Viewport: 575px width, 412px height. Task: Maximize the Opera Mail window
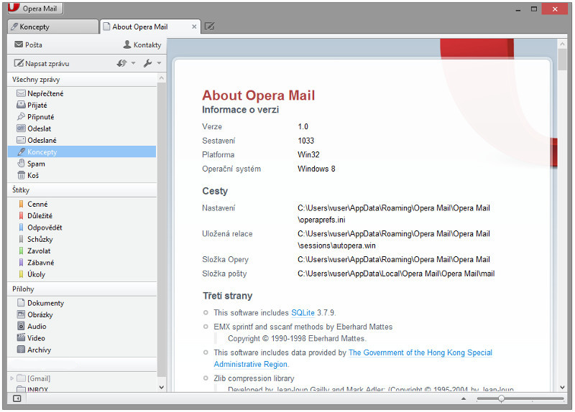pyautogui.click(x=534, y=9)
